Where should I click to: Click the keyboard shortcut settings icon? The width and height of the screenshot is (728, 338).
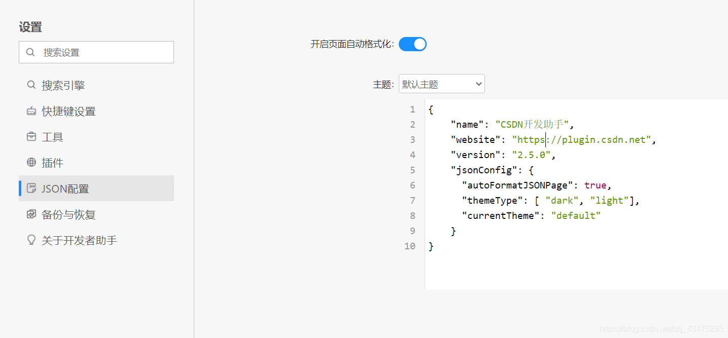pyautogui.click(x=31, y=111)
